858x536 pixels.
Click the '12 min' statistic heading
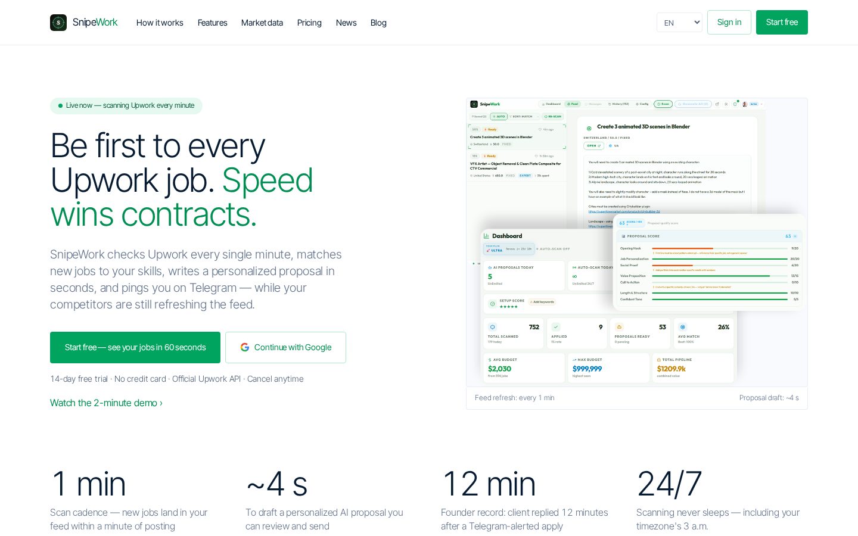point(489,484)
